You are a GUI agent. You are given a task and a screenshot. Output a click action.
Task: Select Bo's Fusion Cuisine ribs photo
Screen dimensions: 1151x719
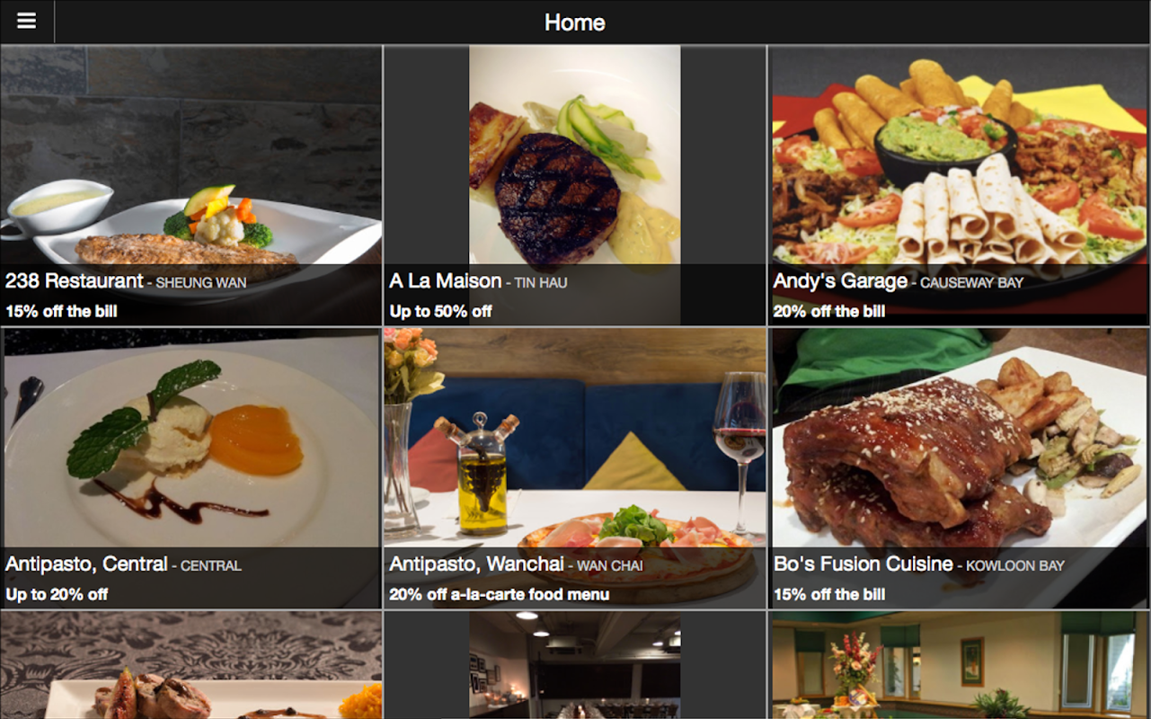[960, 468]
